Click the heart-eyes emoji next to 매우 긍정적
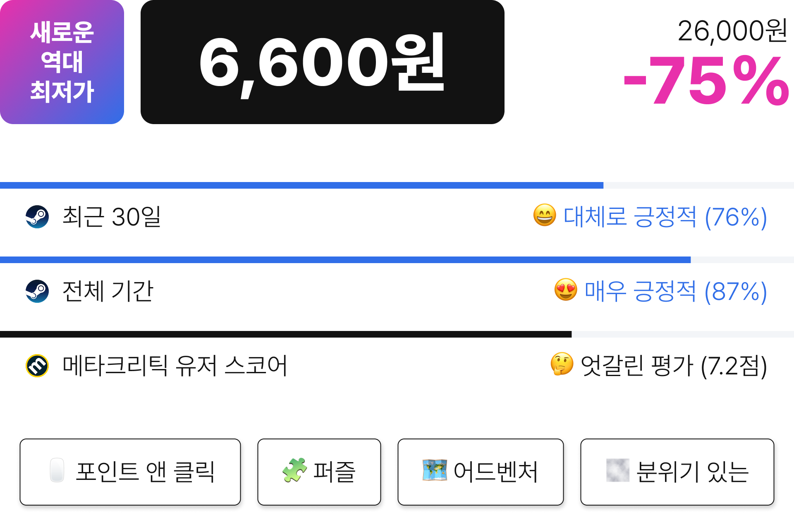This screenshot has width=794, height=513. [566, 290]
